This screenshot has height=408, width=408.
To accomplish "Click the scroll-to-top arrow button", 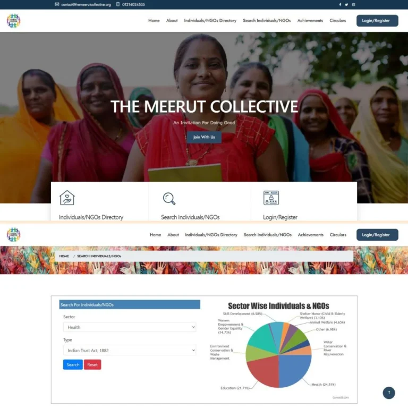I will click(x=389, y=393).
